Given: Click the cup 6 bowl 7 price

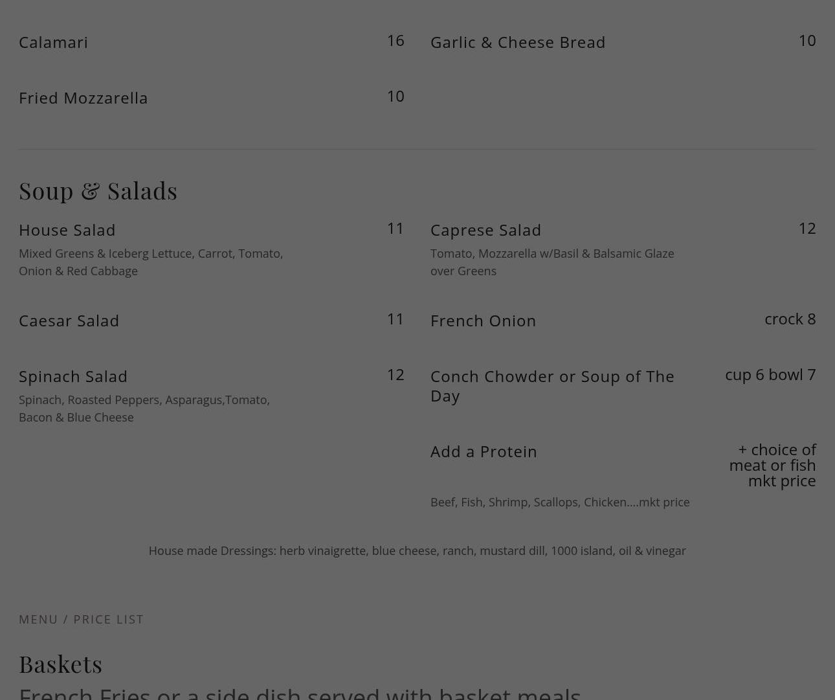Looking at the screenshot, I should [770, 374].
